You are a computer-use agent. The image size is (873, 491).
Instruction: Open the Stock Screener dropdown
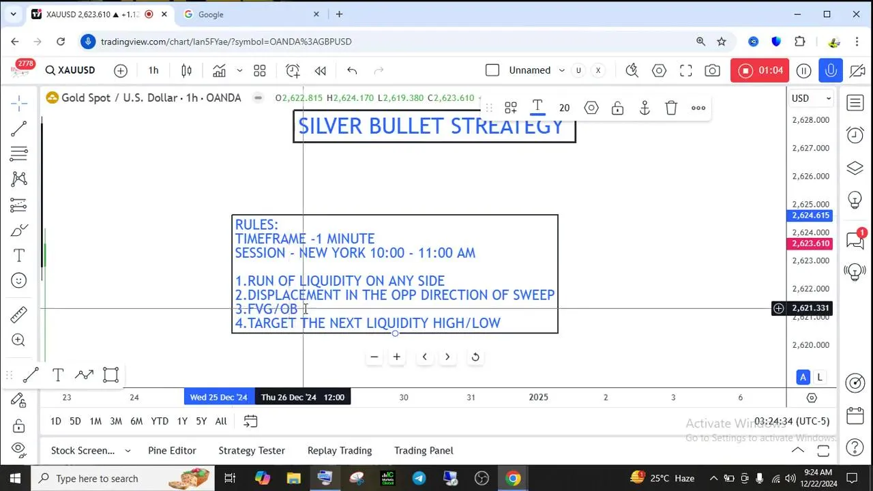[x=92, y=450]
